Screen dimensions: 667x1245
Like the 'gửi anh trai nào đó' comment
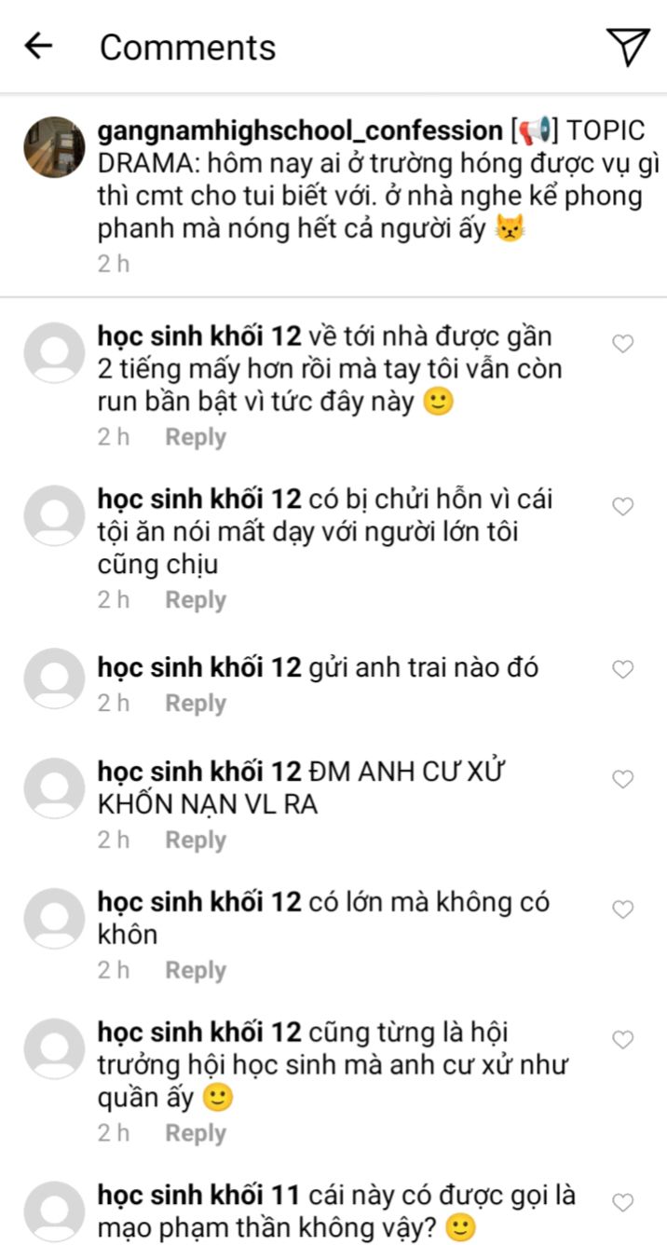(x=622, y=669)
